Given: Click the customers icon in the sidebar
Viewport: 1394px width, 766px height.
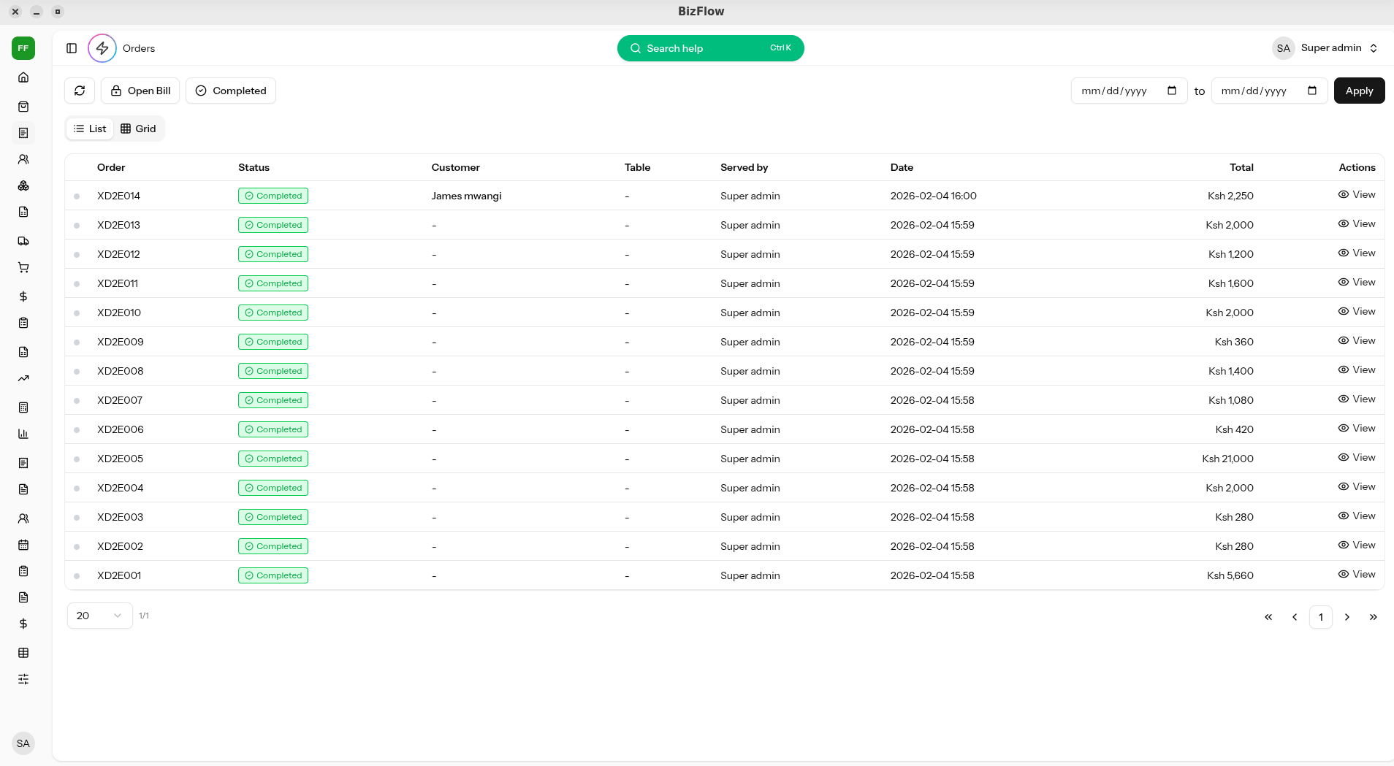Looking at the screenshot, I should (23, 159).
